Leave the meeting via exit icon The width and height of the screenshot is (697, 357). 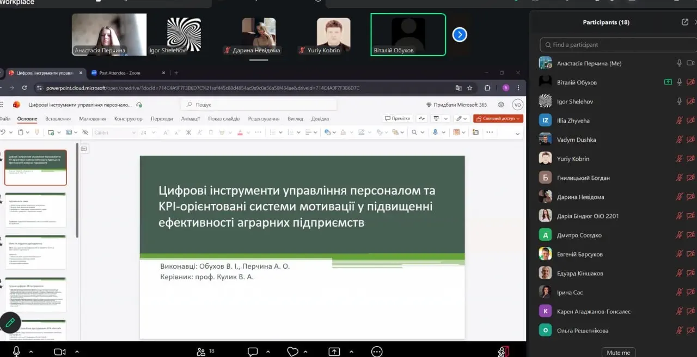point(503,352)
